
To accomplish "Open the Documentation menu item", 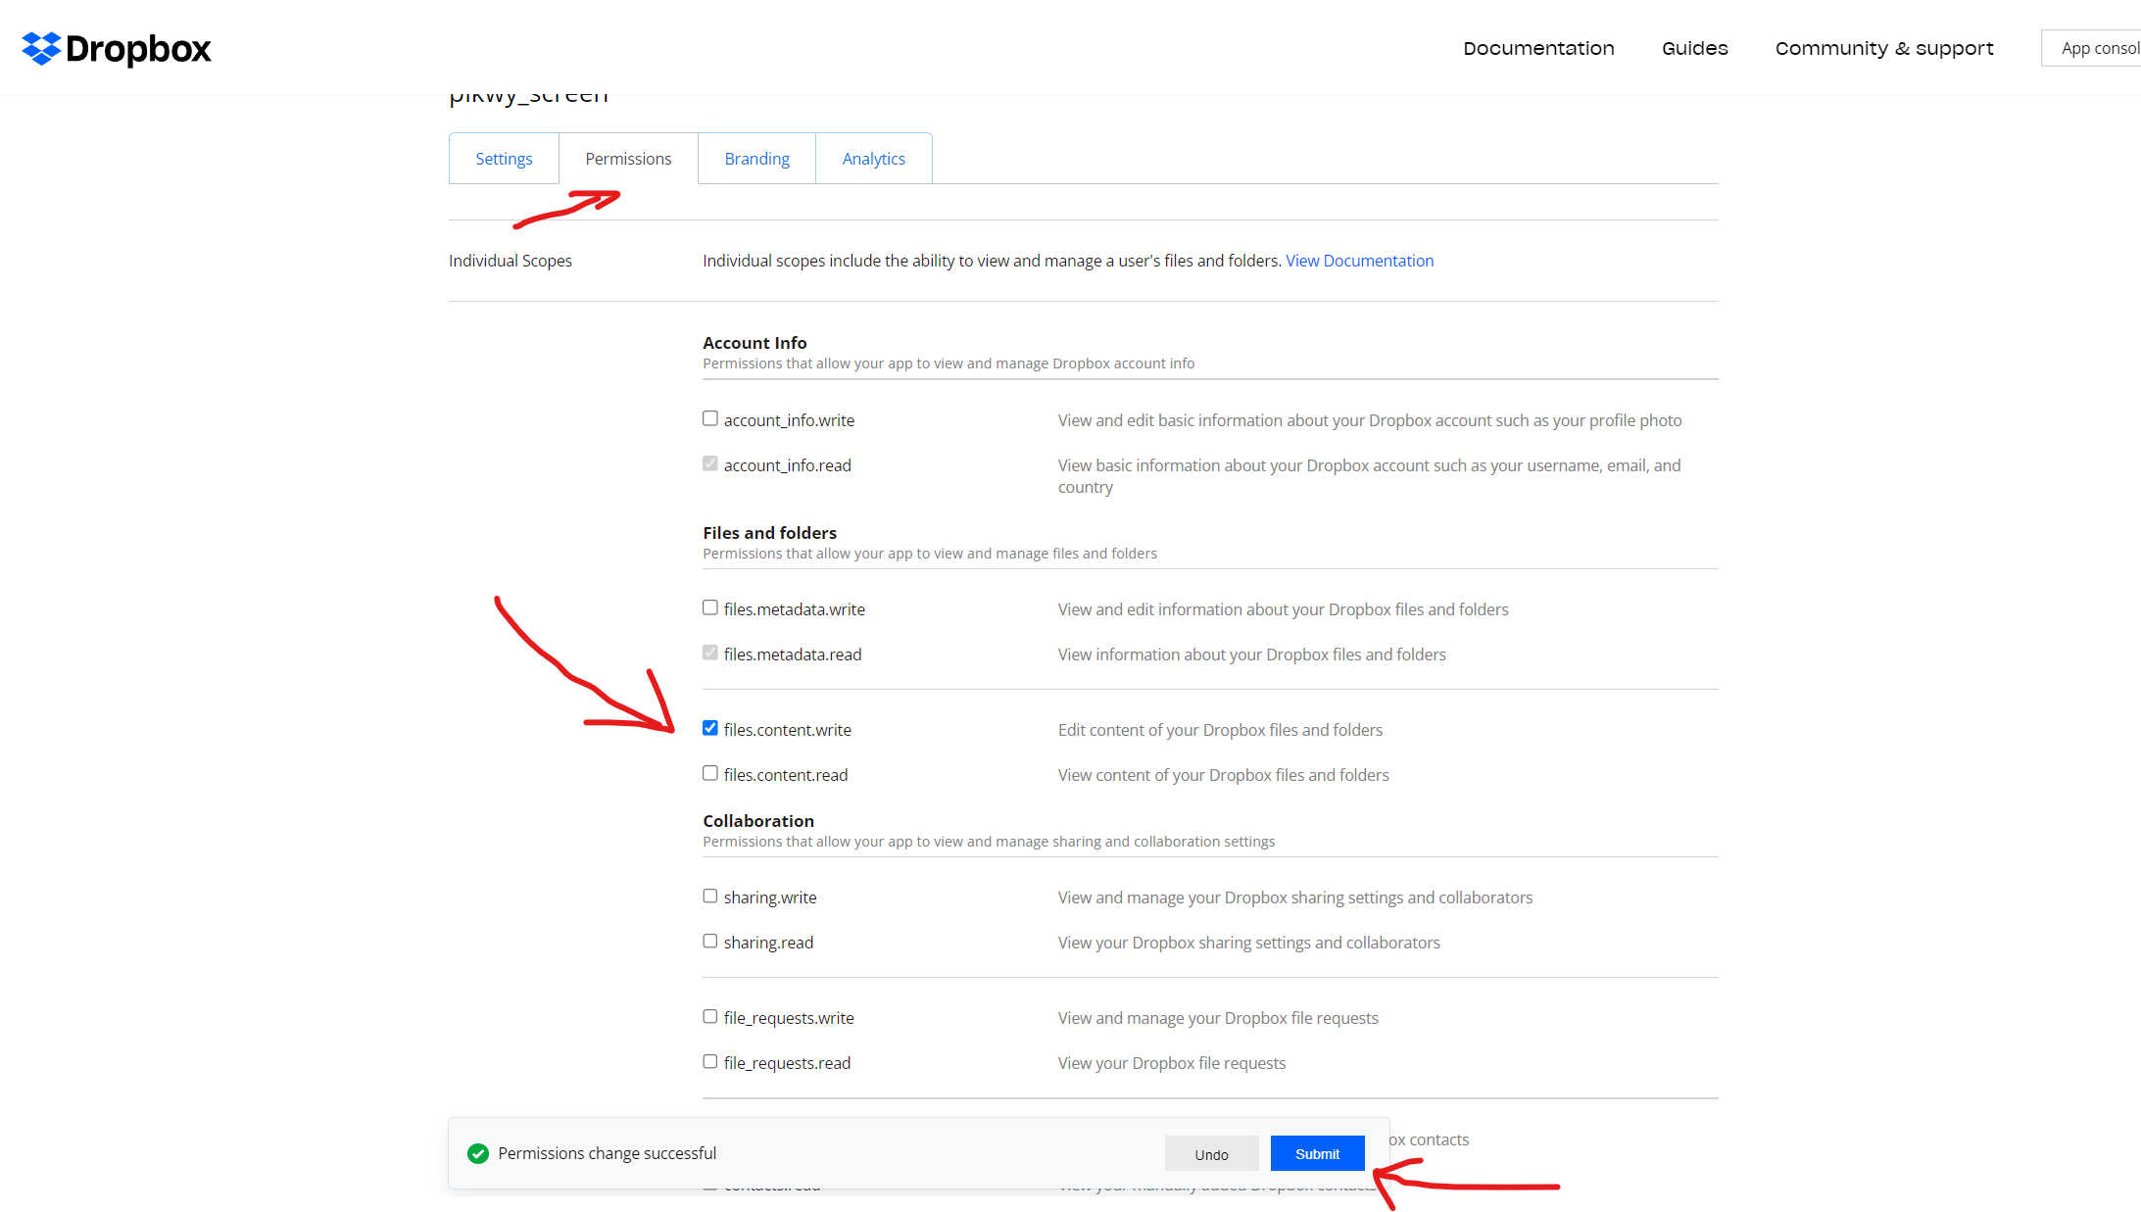I will tap(1538, 48).
